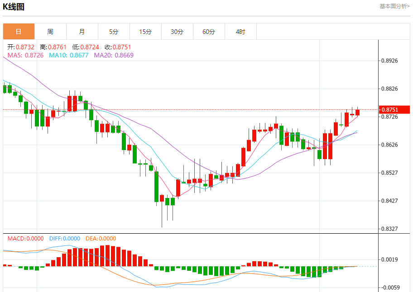The width and height of the screenshot is (413, 292).
Task: Click the 0.8926 price axis label
Action: pyautogui.click(x=389, y=61)
